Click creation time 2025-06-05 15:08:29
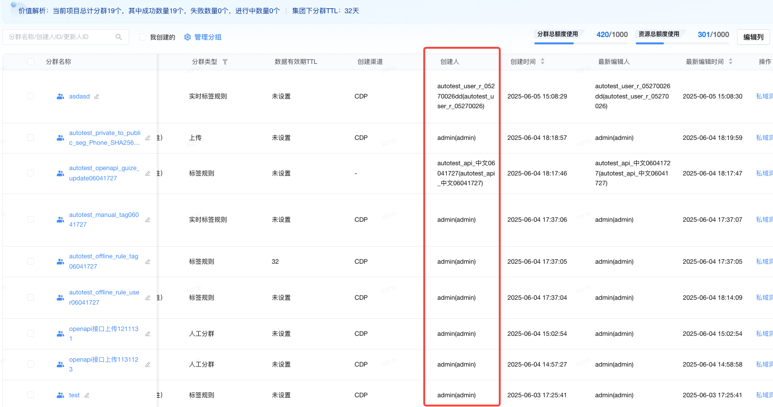This screenshot has height=407, width=773. [x=537, y=97]
